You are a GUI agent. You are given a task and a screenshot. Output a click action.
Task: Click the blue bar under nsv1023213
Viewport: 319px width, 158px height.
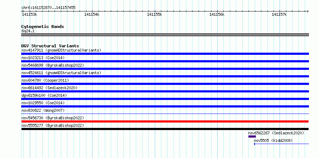[165, 61]
